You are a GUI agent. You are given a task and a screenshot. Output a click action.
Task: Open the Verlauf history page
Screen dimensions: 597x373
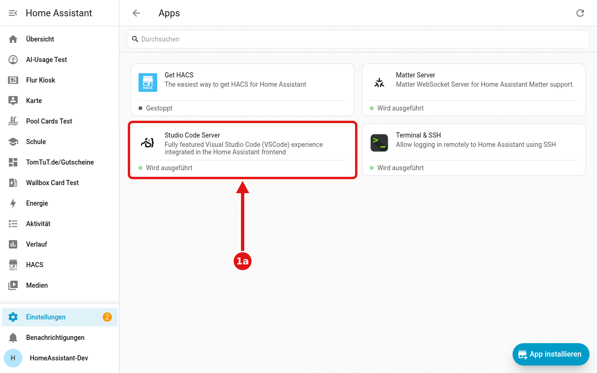pyautogui.click(x=60, y=244)
